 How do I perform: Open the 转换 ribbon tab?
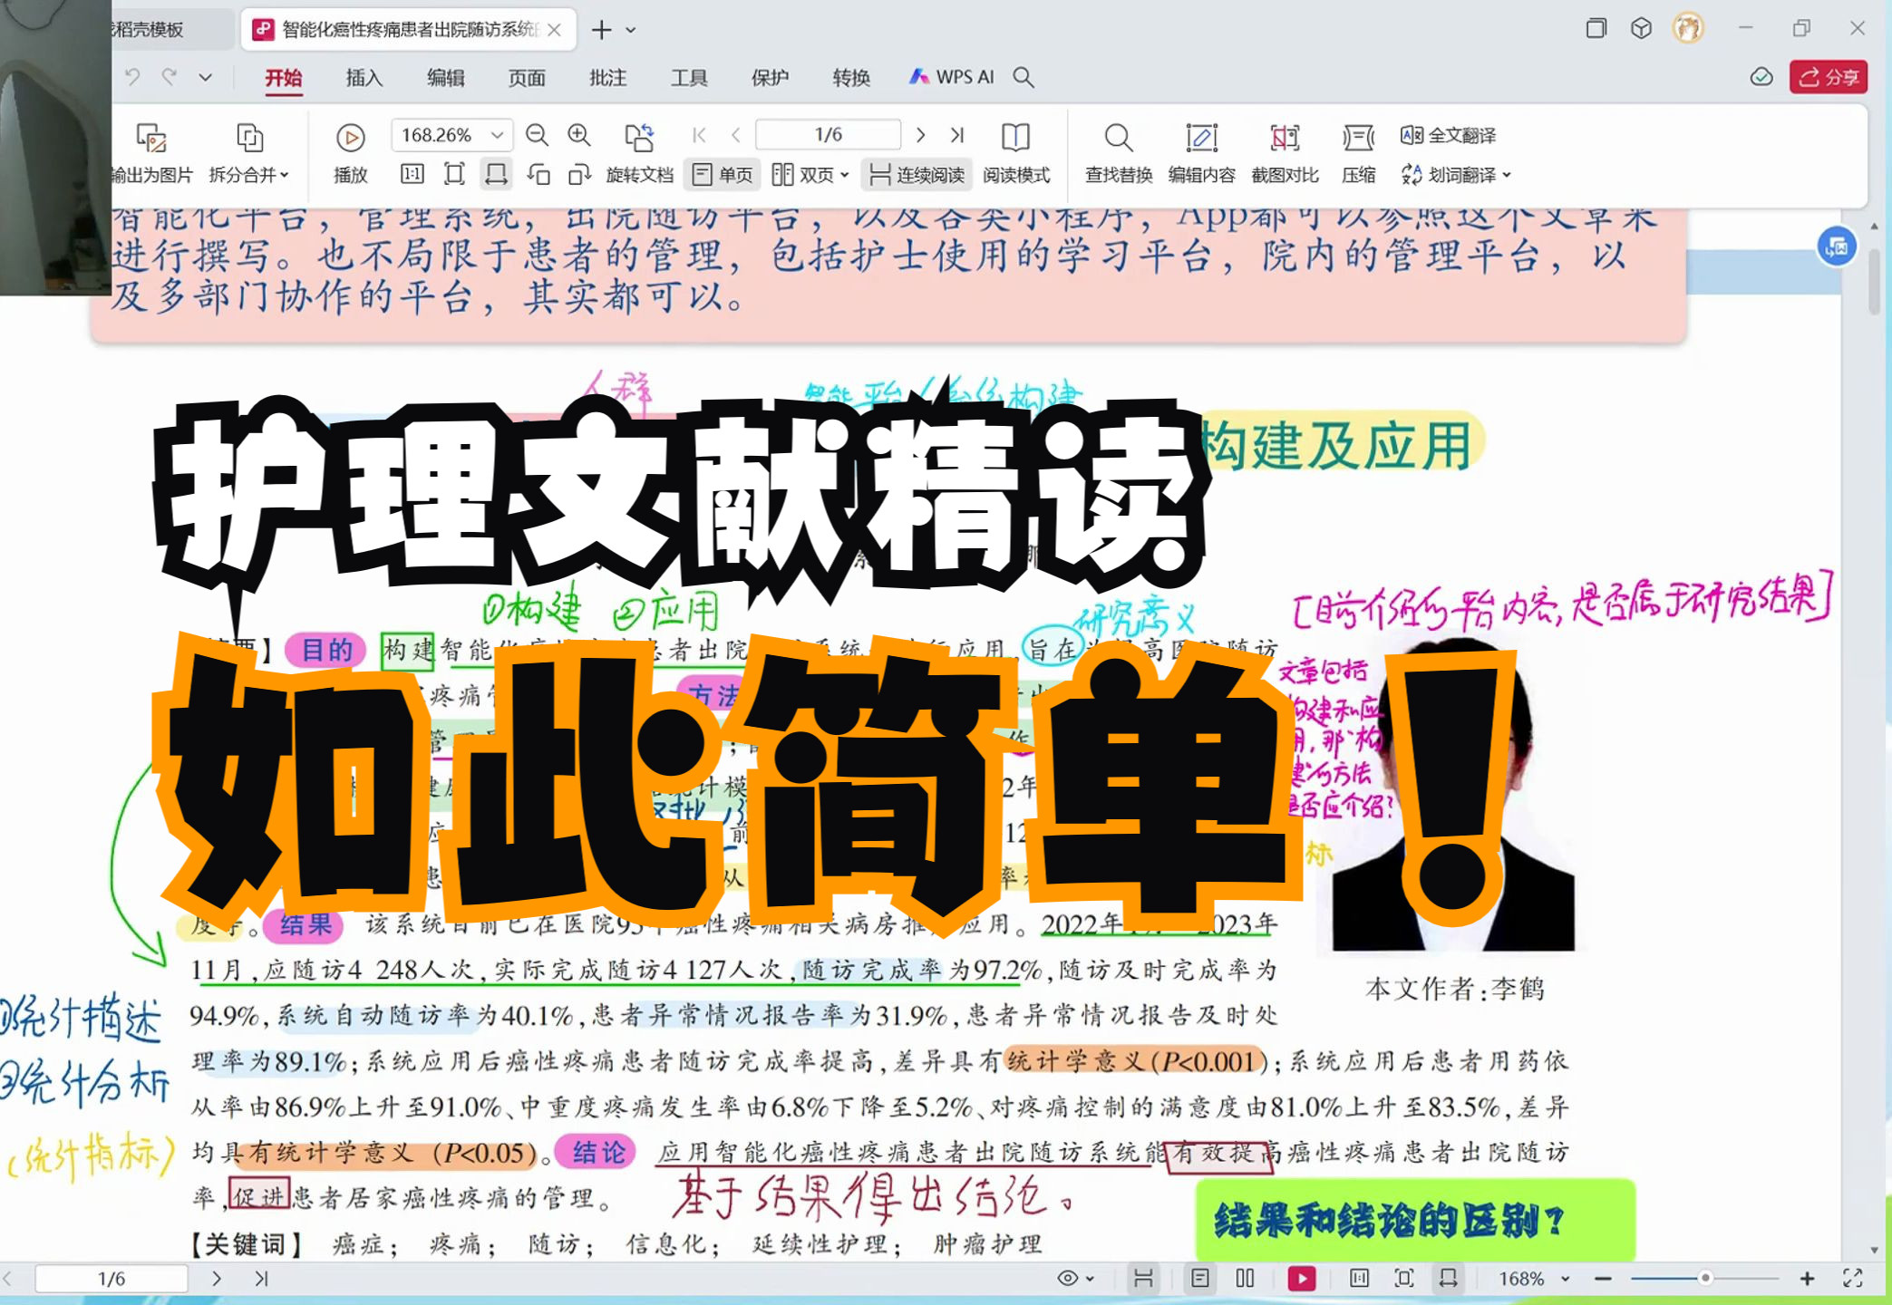pos(851,78)
